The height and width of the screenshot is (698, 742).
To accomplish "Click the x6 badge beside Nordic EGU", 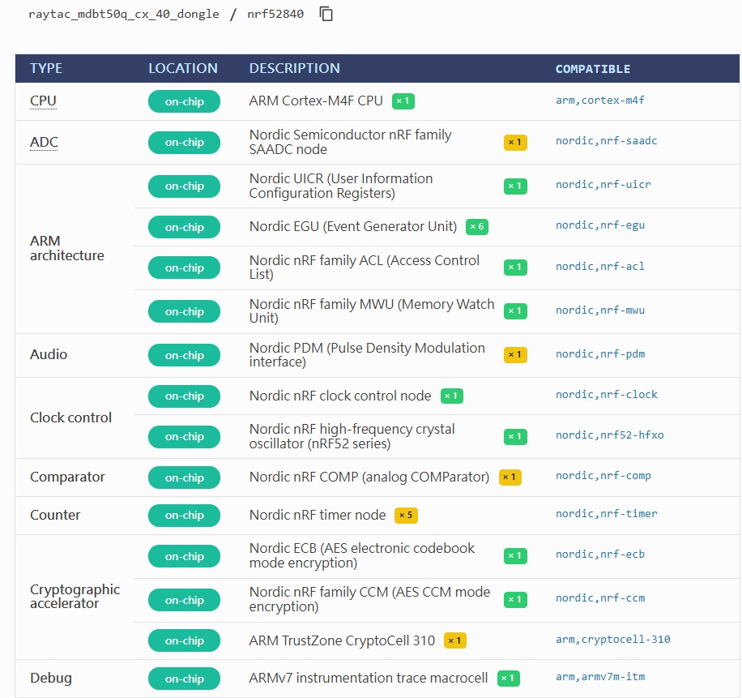I will tap(477, 227).
